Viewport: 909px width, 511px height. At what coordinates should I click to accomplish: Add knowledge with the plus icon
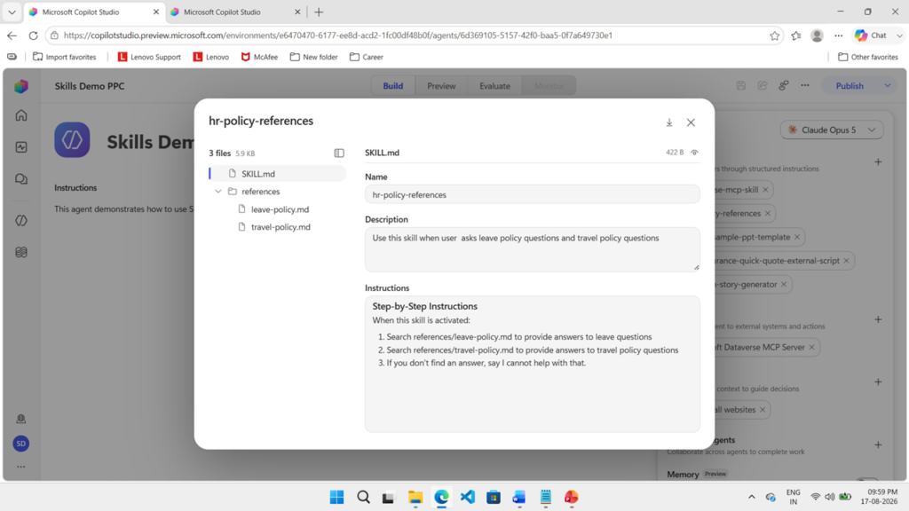[x=878, y=382]
